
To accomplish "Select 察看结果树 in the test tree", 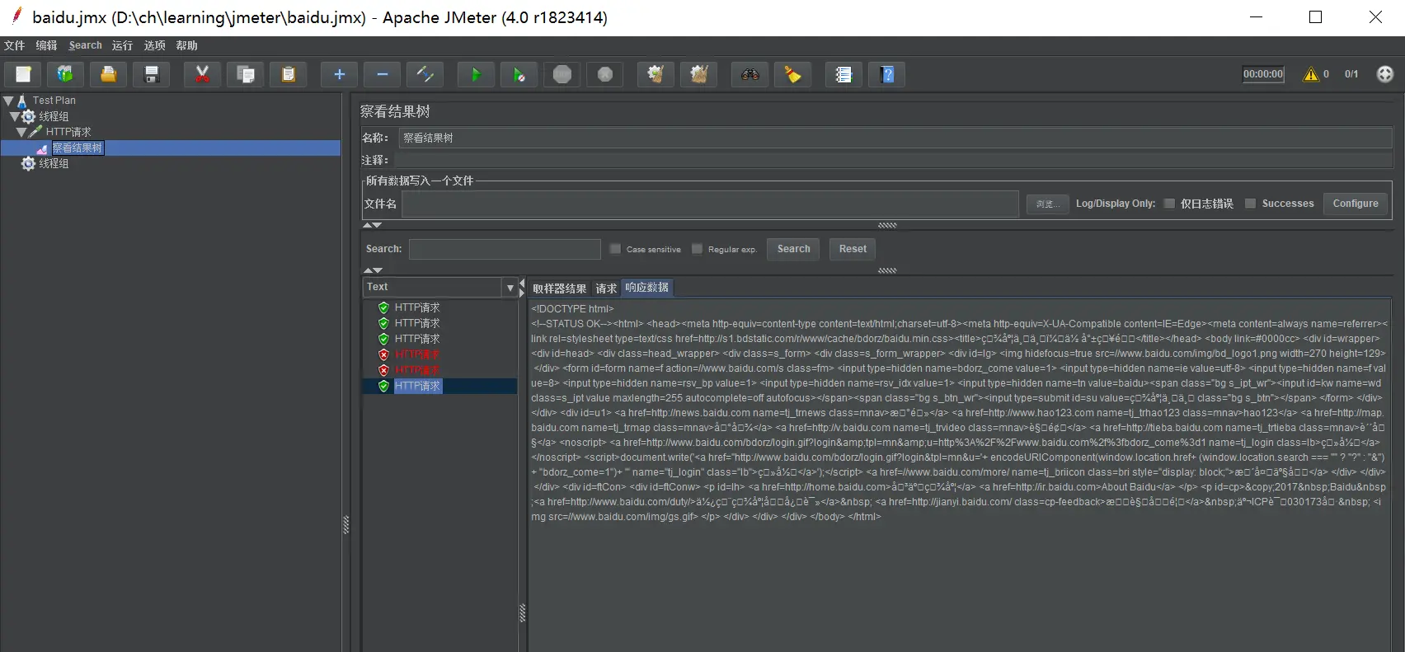I will click(x=78, y=148).
